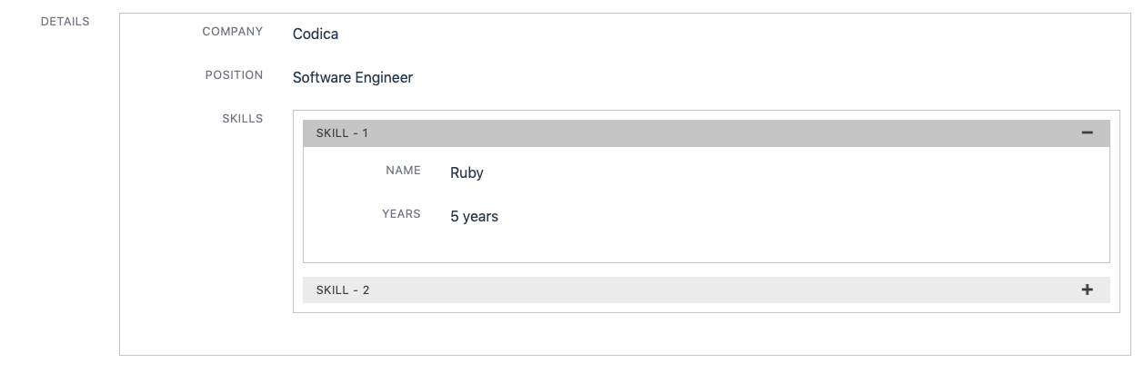Click the NAME label inside Skill 1
The image size is (1144, 373).
pyautogui.click(x=403, y=171)
